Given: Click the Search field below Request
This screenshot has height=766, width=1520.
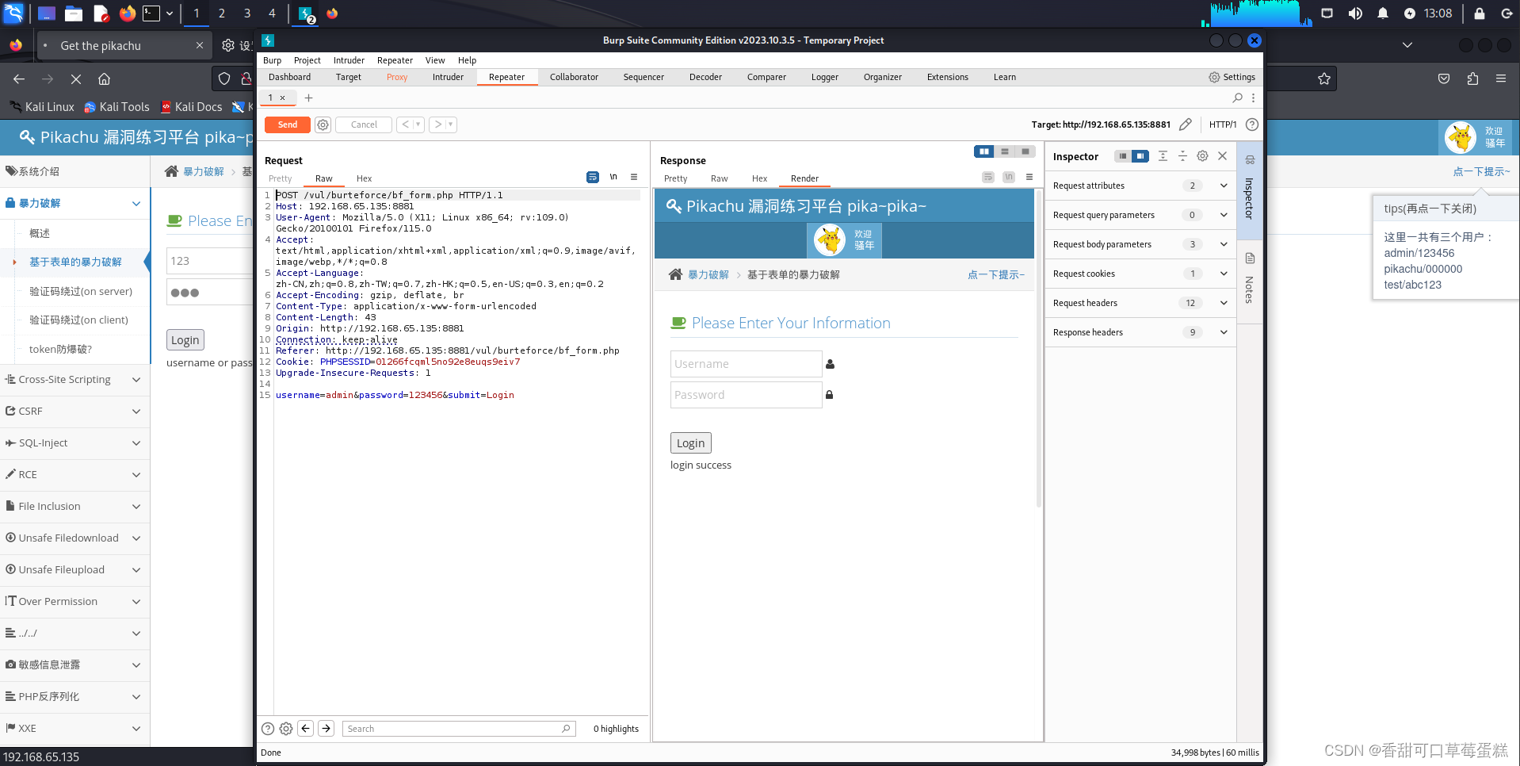Looking at the screenshot, I should (x=459, y=729).
